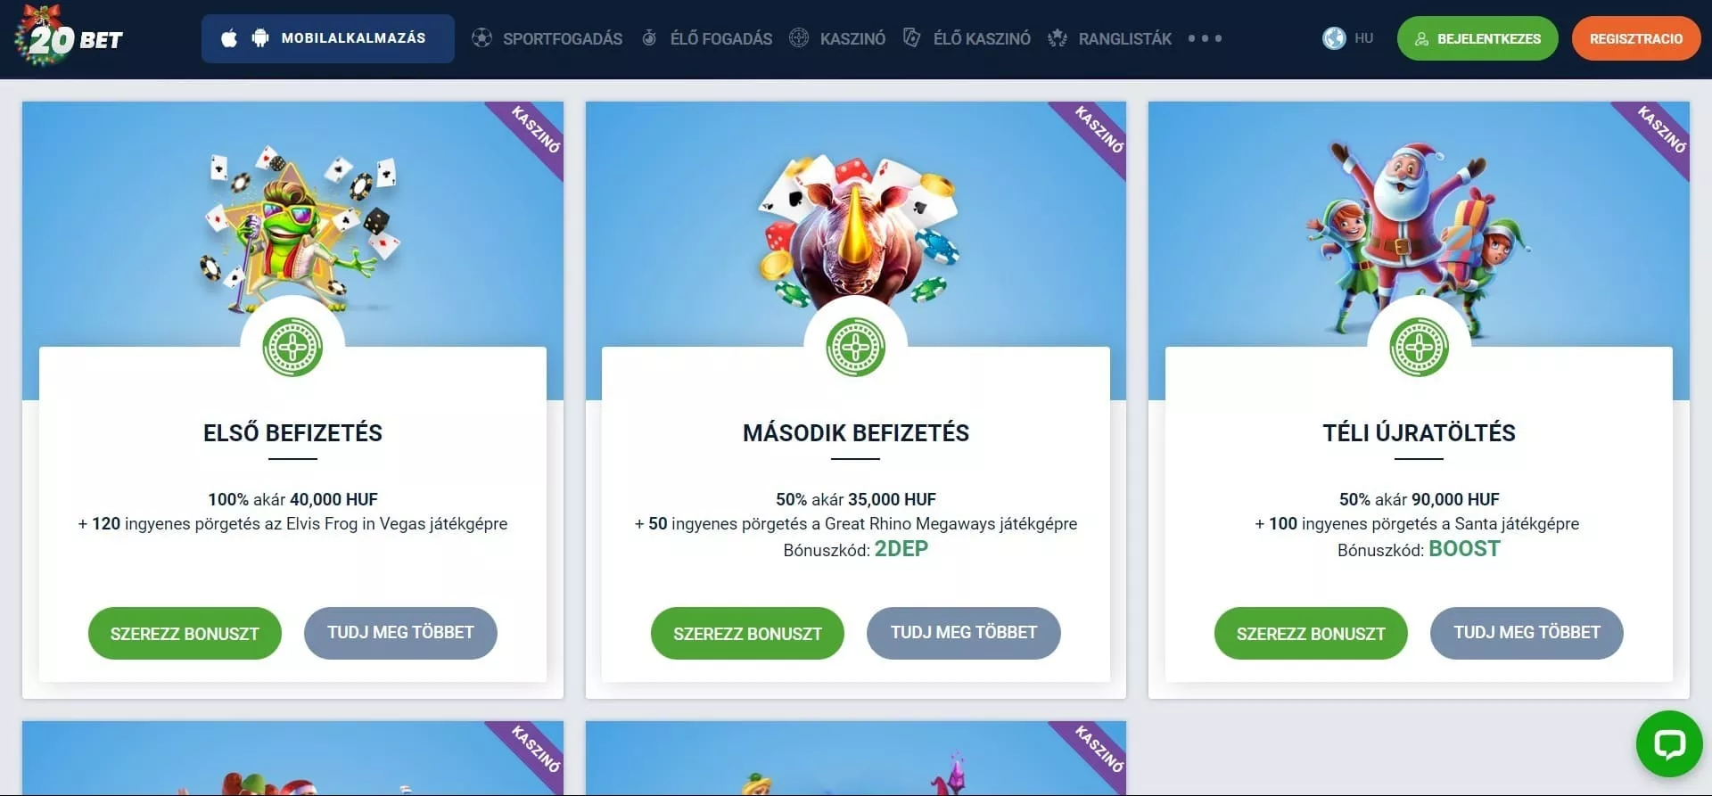Expand the three-dots more menu
The height and width of the screenshot is (796, 1712).
1205,38
